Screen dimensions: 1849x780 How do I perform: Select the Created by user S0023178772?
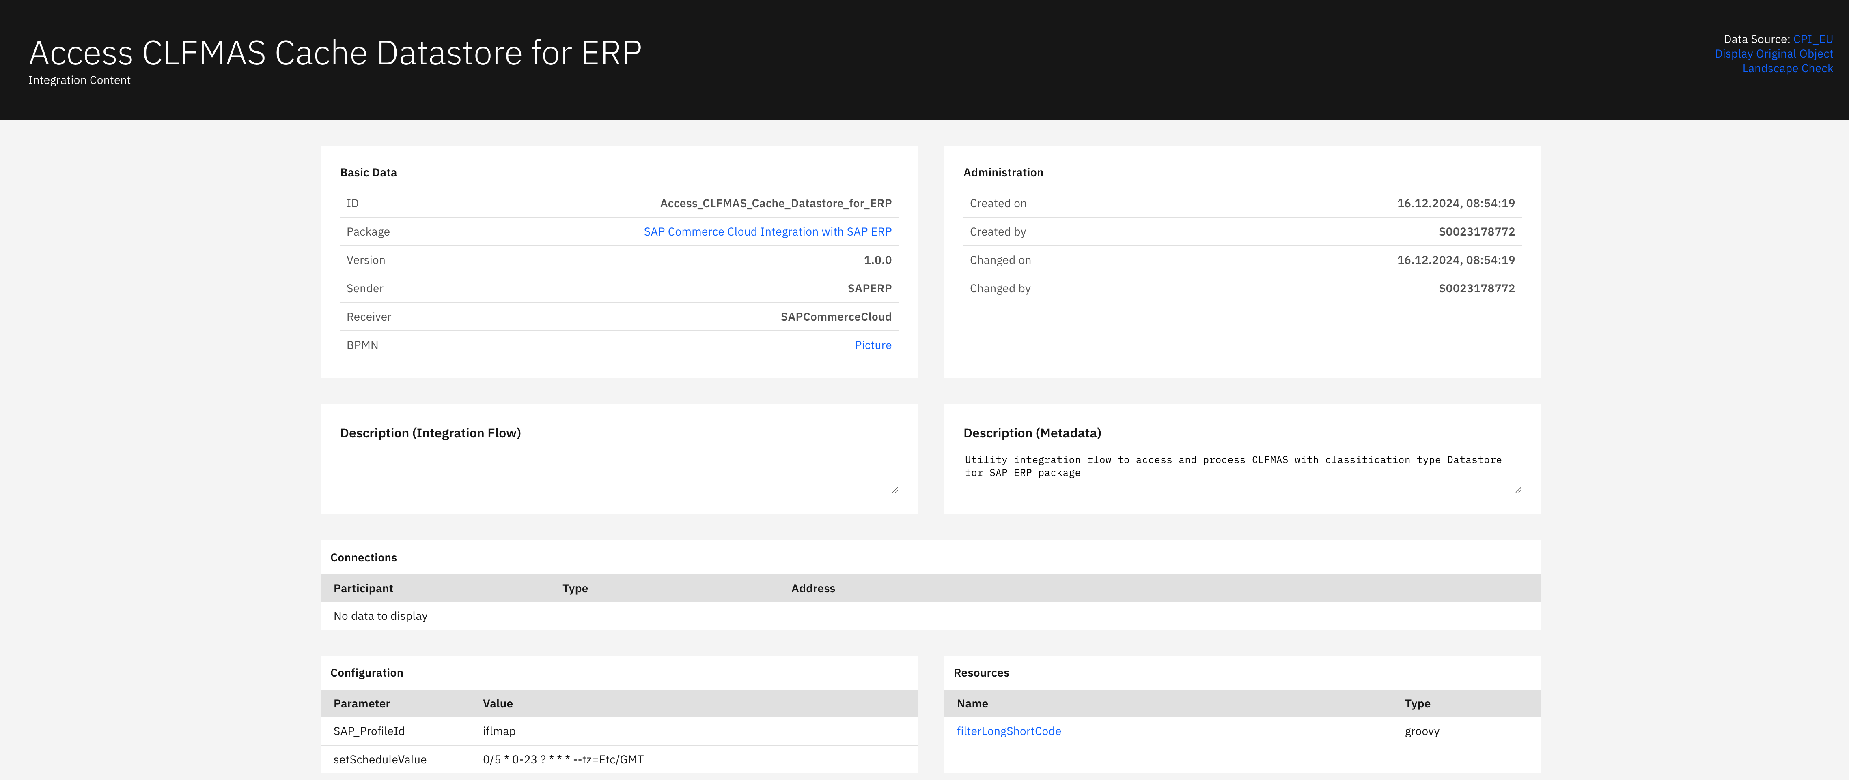coord(1476,231)
